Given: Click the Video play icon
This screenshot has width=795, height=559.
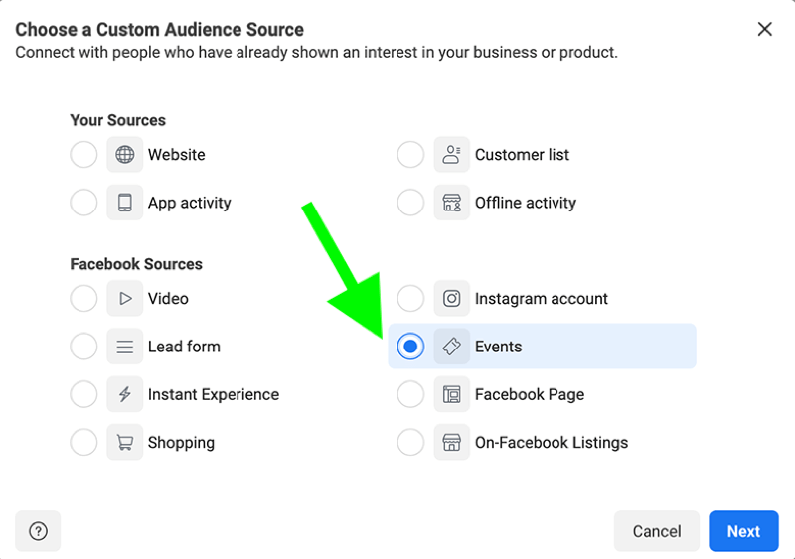Looking at the screenshot, I should click(125, 298).
